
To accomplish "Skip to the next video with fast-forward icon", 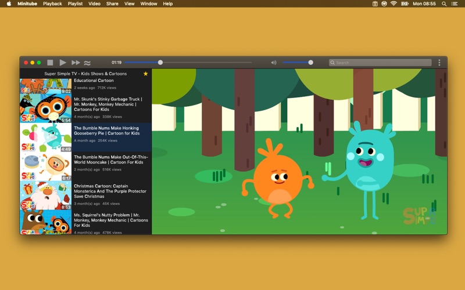I will [76, 63].
